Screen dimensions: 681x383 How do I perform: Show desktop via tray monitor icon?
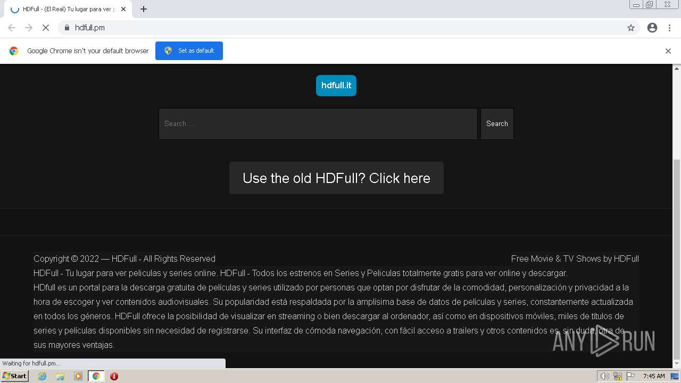(x=675, y=376)
